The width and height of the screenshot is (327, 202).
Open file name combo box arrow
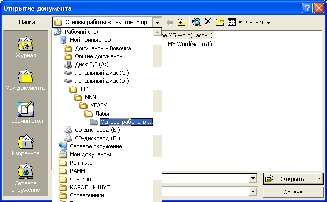coord(253,178)
